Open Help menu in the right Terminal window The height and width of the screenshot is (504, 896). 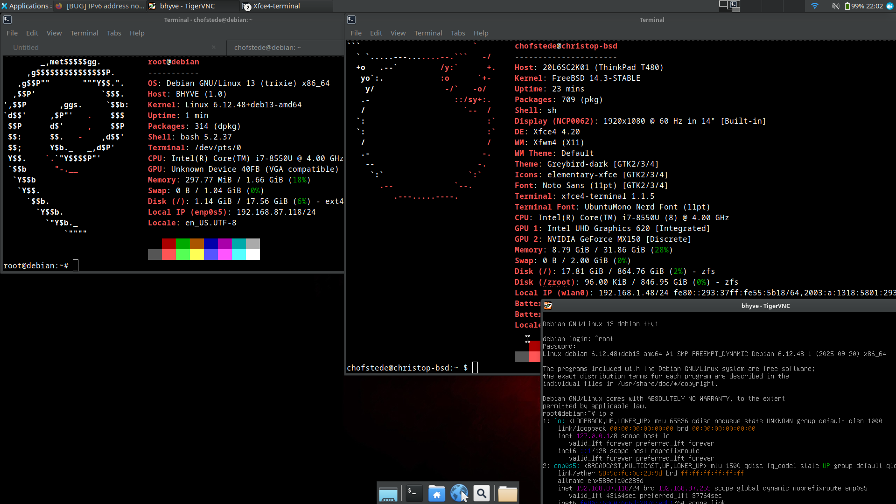[481, 33]
